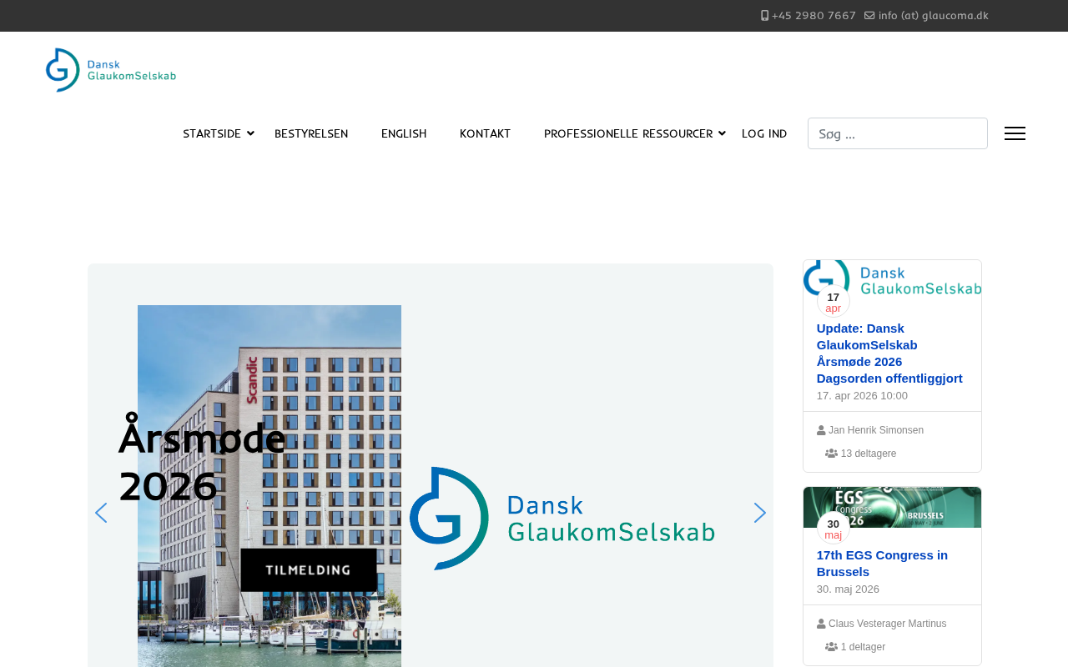Click the 13 deltagere participant count
1068x667 pixels.
pyautogui.click(x=869, y=454)
